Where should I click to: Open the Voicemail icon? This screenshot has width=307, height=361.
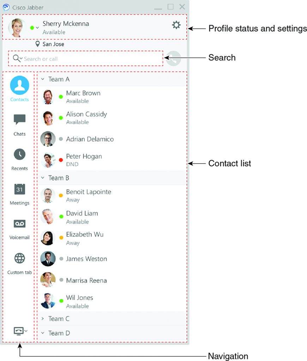(20, 224)
